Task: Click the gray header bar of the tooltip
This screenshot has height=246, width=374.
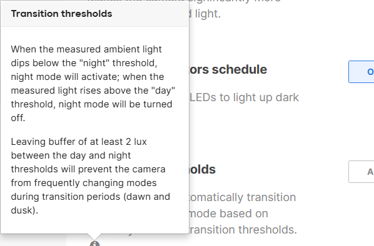Action: [94, 14]
